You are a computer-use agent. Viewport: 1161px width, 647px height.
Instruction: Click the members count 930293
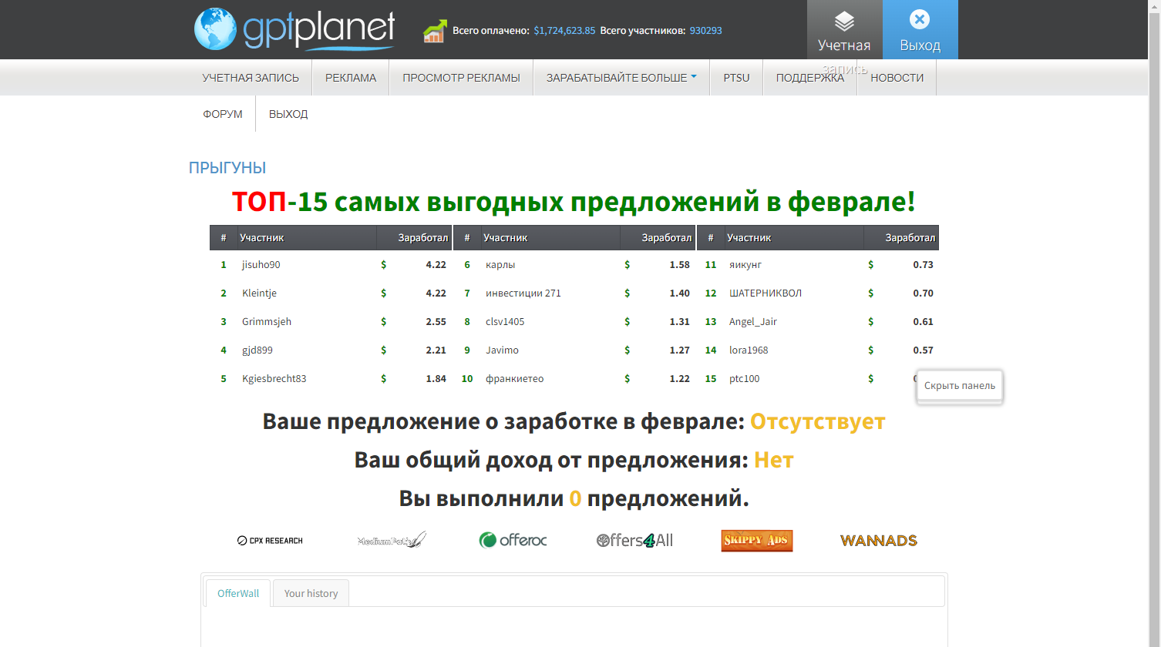705,31
